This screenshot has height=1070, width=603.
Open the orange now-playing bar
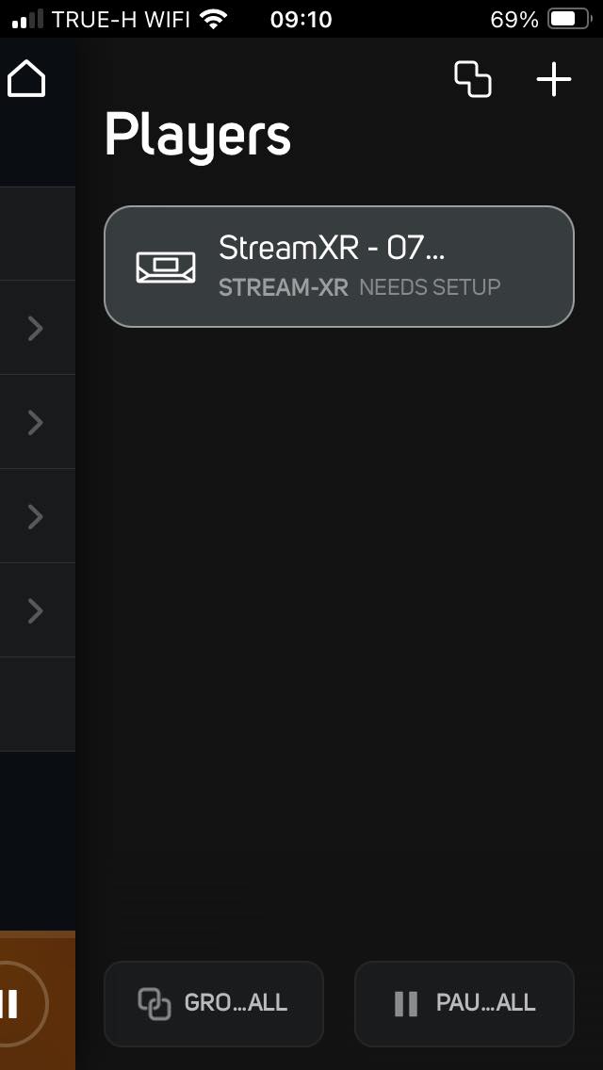tap(38, 1000)
